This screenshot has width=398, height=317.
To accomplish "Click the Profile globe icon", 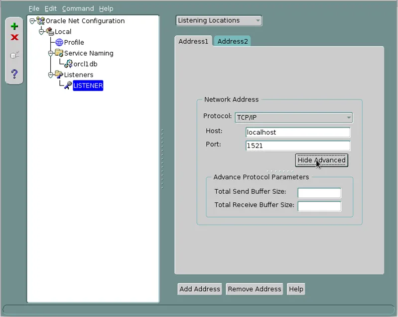I will pyautogui.click(x=59, y=42).
